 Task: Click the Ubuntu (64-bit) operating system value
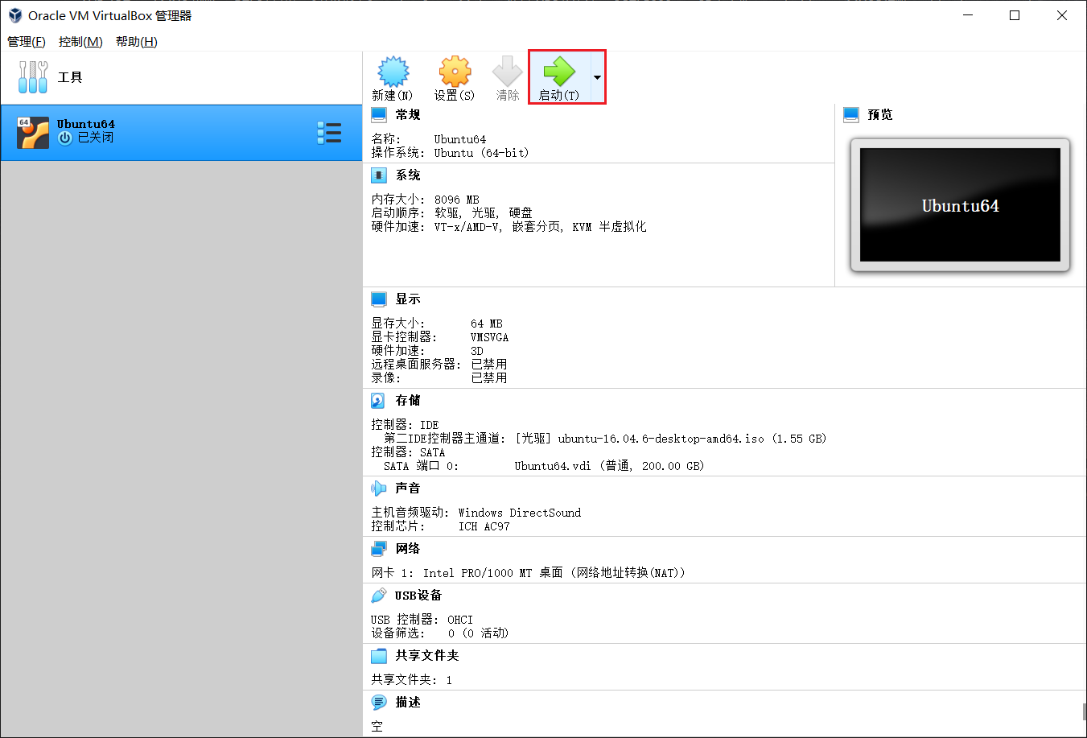click(481, 153)
